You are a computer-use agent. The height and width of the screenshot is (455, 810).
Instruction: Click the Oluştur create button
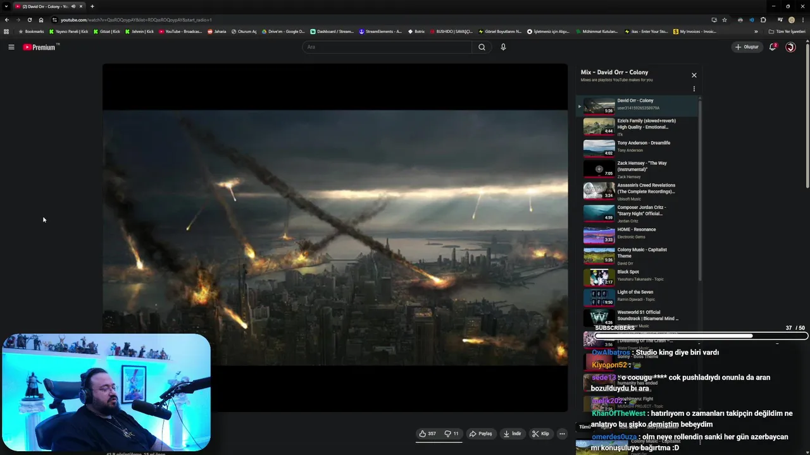point(747,47)
